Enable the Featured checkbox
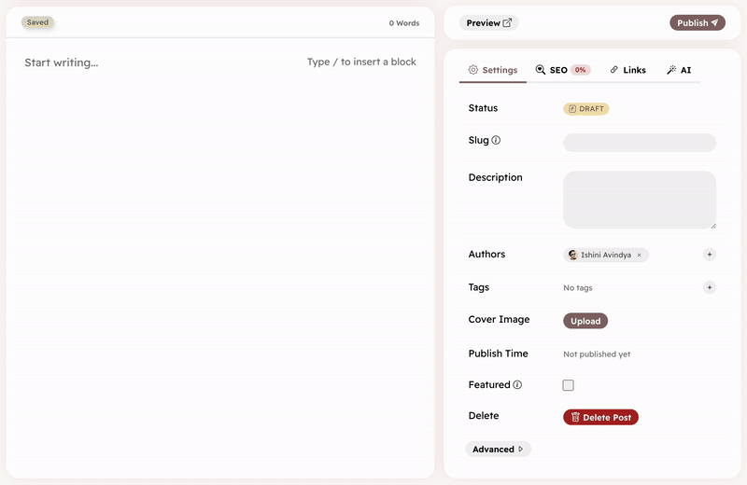Viewport: 747px width, 485px height. [x=568, y=385]
